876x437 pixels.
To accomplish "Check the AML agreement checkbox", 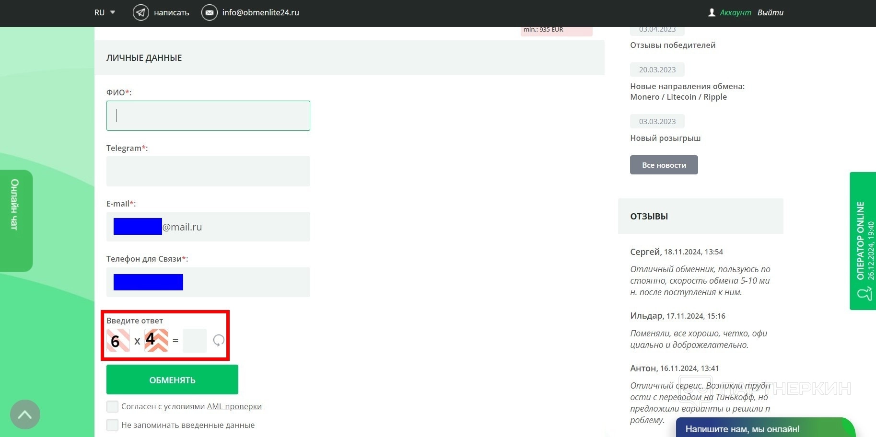I will 112,406.
